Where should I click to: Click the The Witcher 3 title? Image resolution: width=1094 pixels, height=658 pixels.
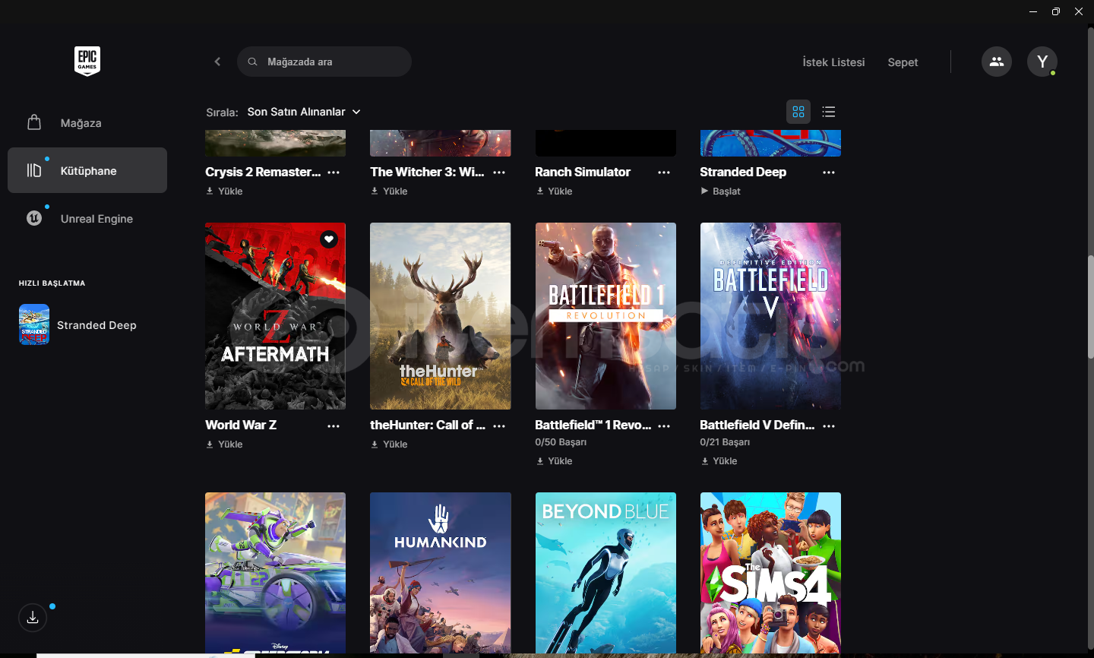427,172
